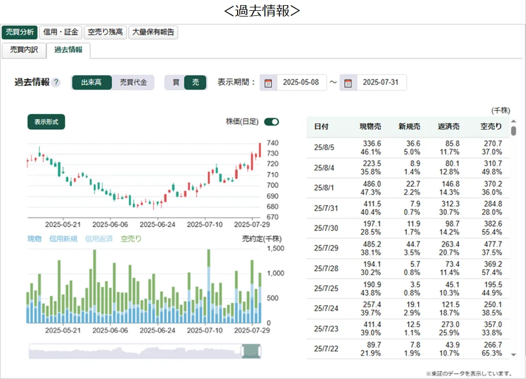Click the 485.2 現物売 value for 25/7/29

pos(372,244)
